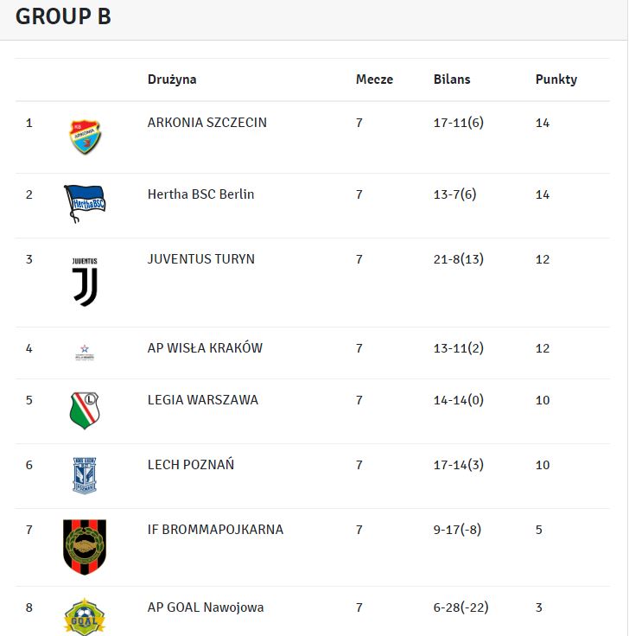629x636 pixels.
Task: Open the AP GOAL Nawojowa team name
Action: (206, 607)
